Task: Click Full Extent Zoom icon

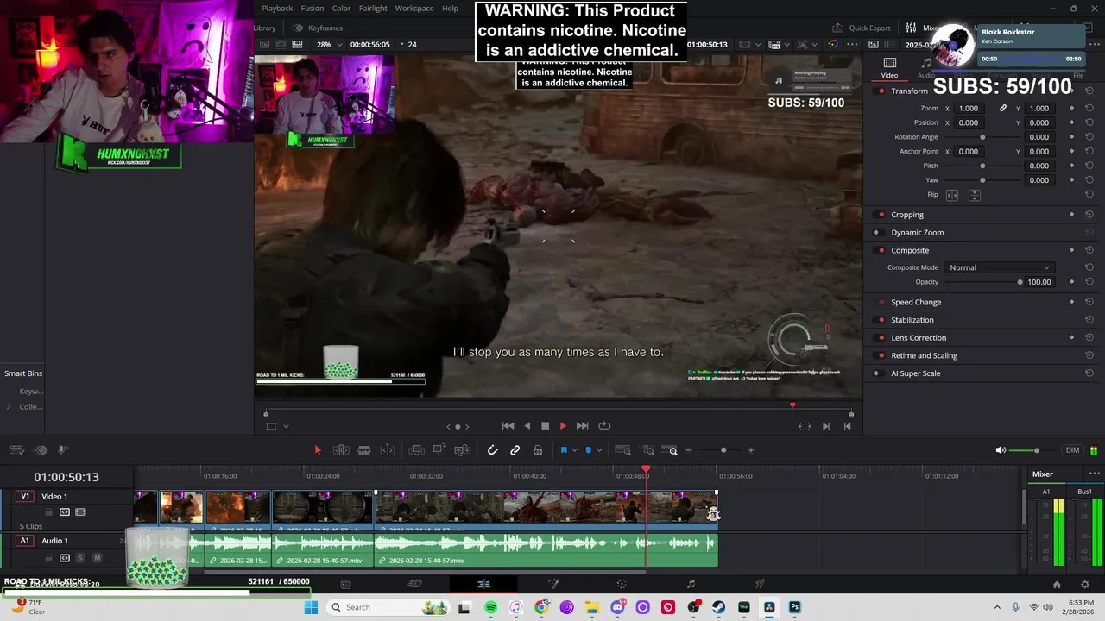Action: click(622, 450)
